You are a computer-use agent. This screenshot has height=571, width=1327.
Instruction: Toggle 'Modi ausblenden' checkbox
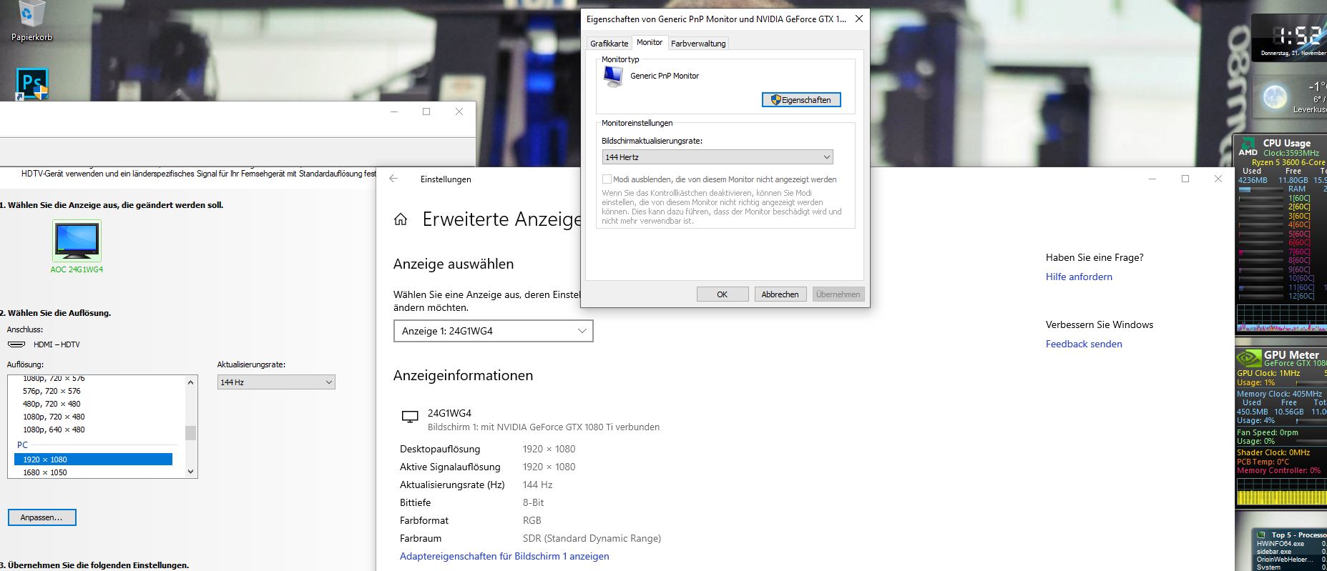(607, 179)
